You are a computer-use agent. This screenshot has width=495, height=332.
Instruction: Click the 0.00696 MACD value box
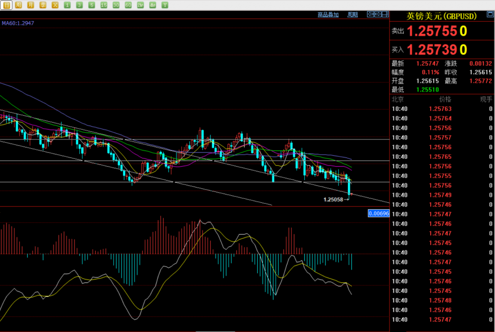coord(379,213)
